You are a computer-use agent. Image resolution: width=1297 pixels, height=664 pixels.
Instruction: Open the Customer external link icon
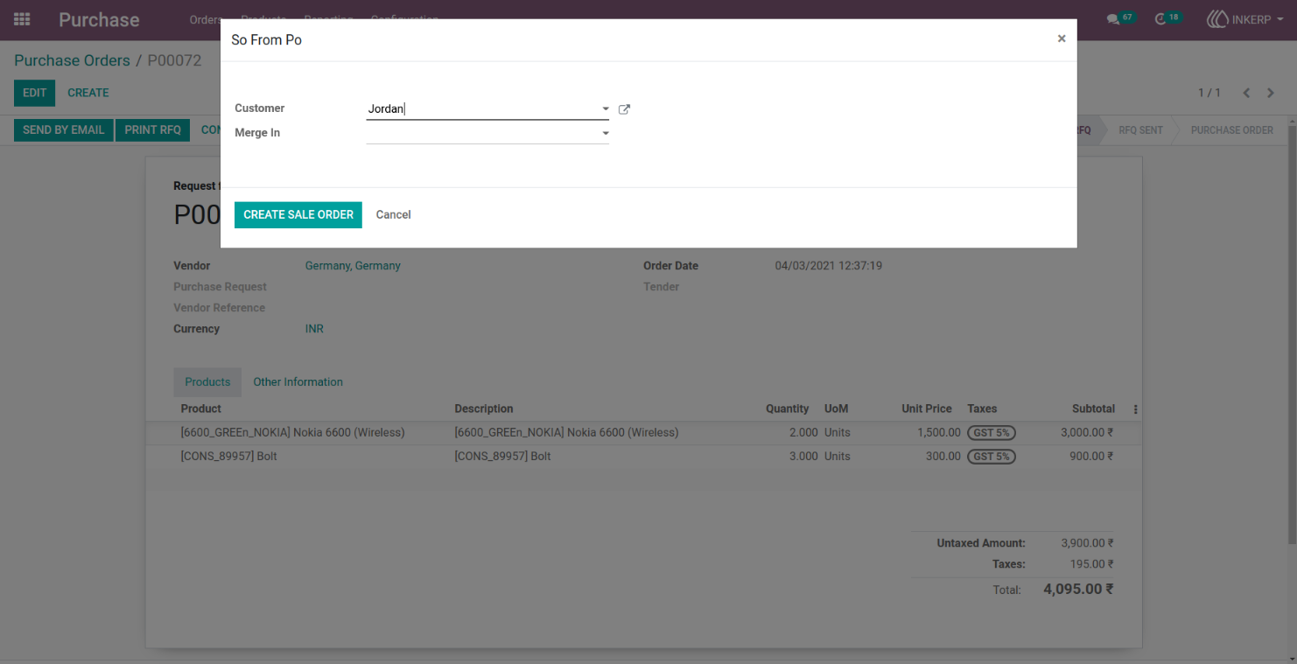point(624,109)
